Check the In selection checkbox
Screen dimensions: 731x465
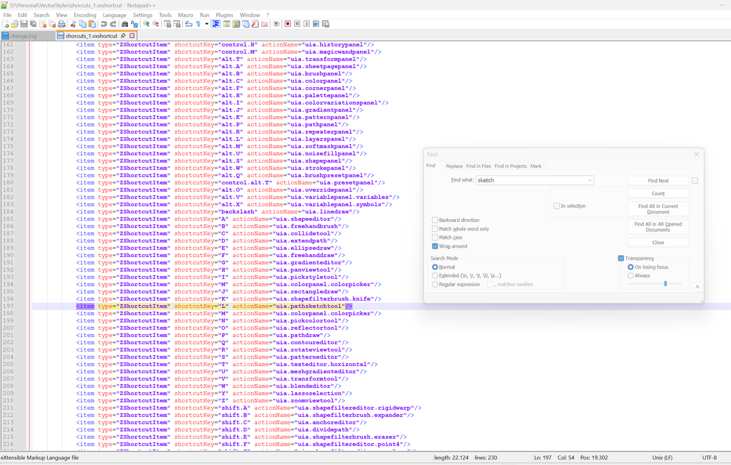coord(557,206)
